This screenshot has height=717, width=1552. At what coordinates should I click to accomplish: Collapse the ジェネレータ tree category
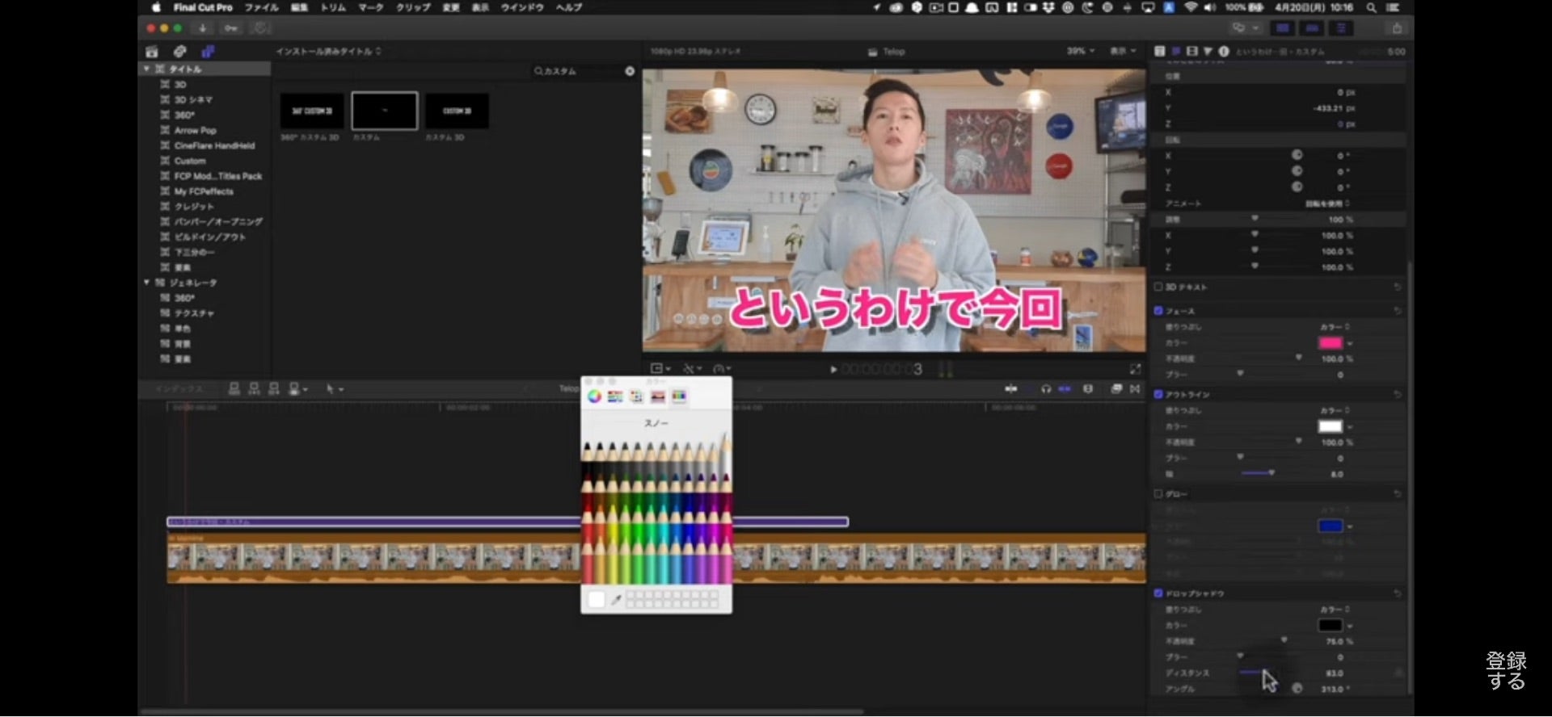point(146,283)
